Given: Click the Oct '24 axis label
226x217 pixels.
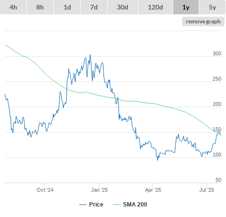Looking at the screenshot, I should click(45, 190).
